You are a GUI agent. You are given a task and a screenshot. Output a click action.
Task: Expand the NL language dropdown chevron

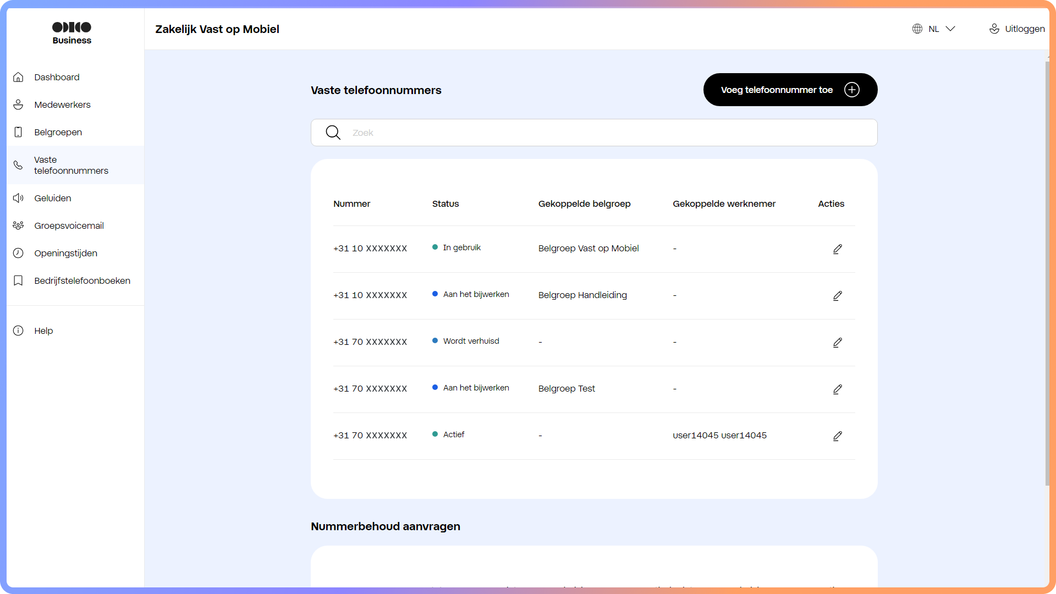coord(950,29)
